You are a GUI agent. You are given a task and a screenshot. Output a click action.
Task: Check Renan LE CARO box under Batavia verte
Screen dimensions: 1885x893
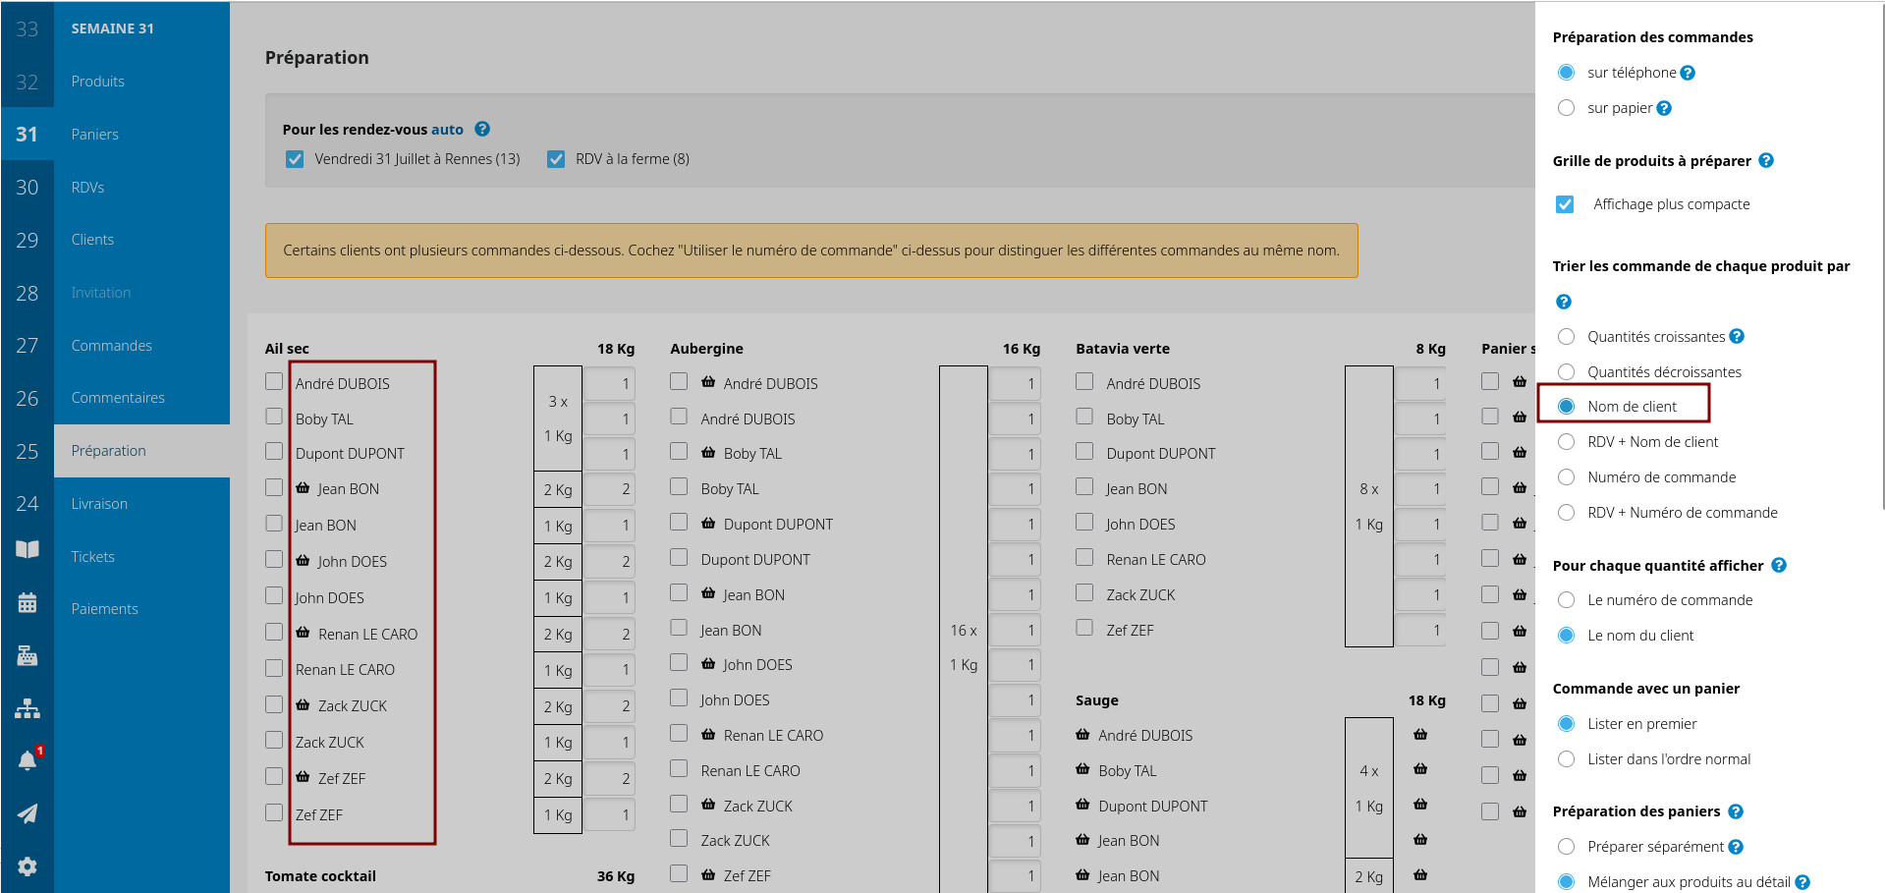pos(1084,557)
